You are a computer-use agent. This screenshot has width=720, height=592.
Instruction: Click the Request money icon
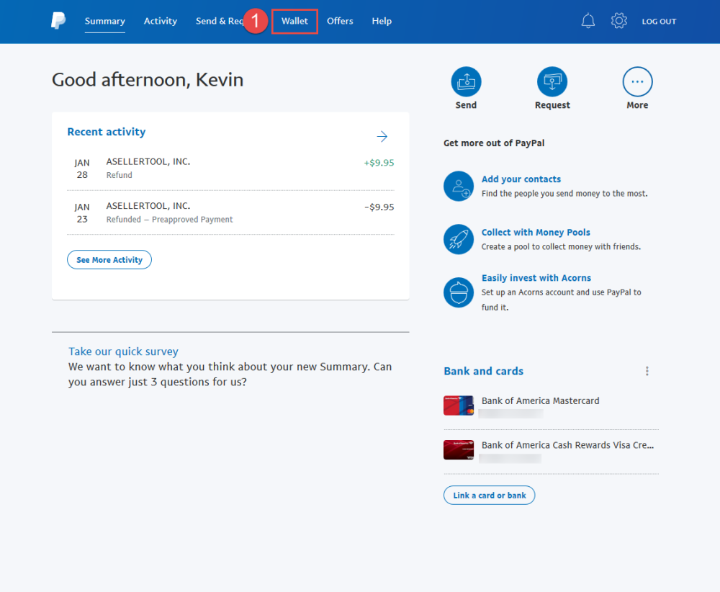point(552,82)
